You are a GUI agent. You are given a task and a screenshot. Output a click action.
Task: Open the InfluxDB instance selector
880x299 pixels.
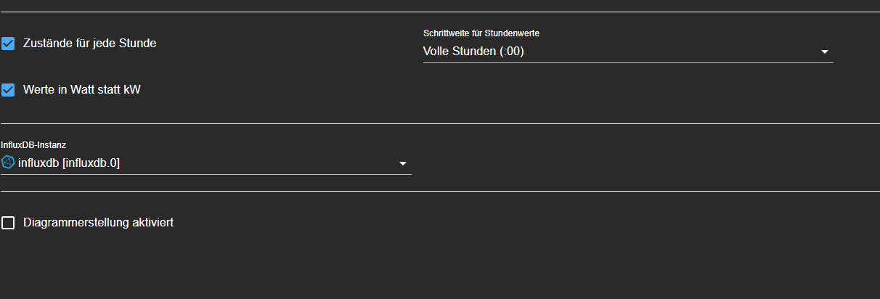point(205,163)
